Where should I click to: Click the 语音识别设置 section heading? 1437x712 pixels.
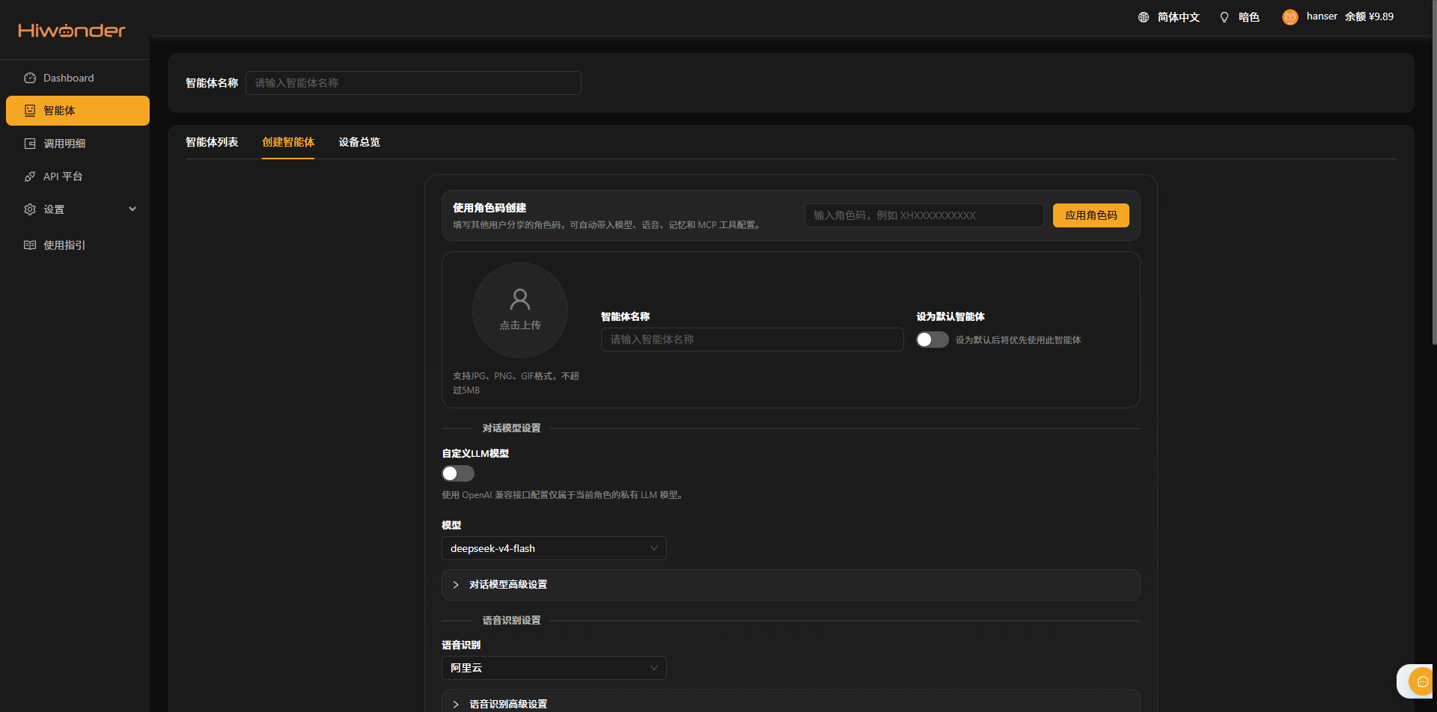pos(511,621)
